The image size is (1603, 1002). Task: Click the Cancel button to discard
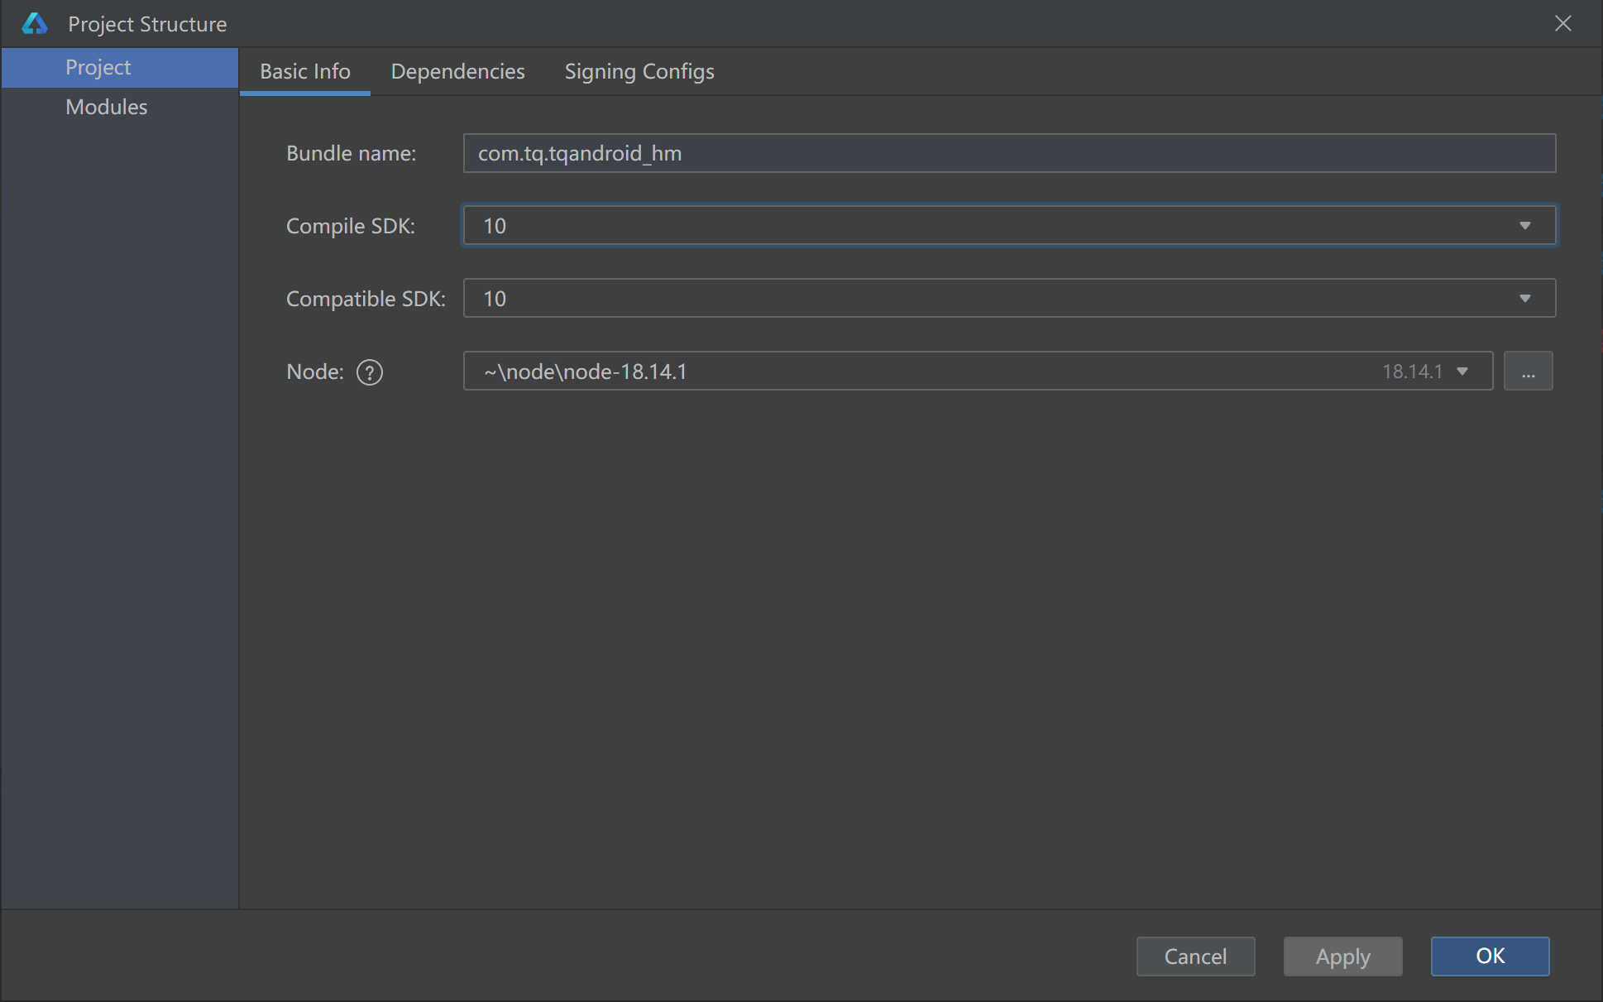(x=1195, y=955)
